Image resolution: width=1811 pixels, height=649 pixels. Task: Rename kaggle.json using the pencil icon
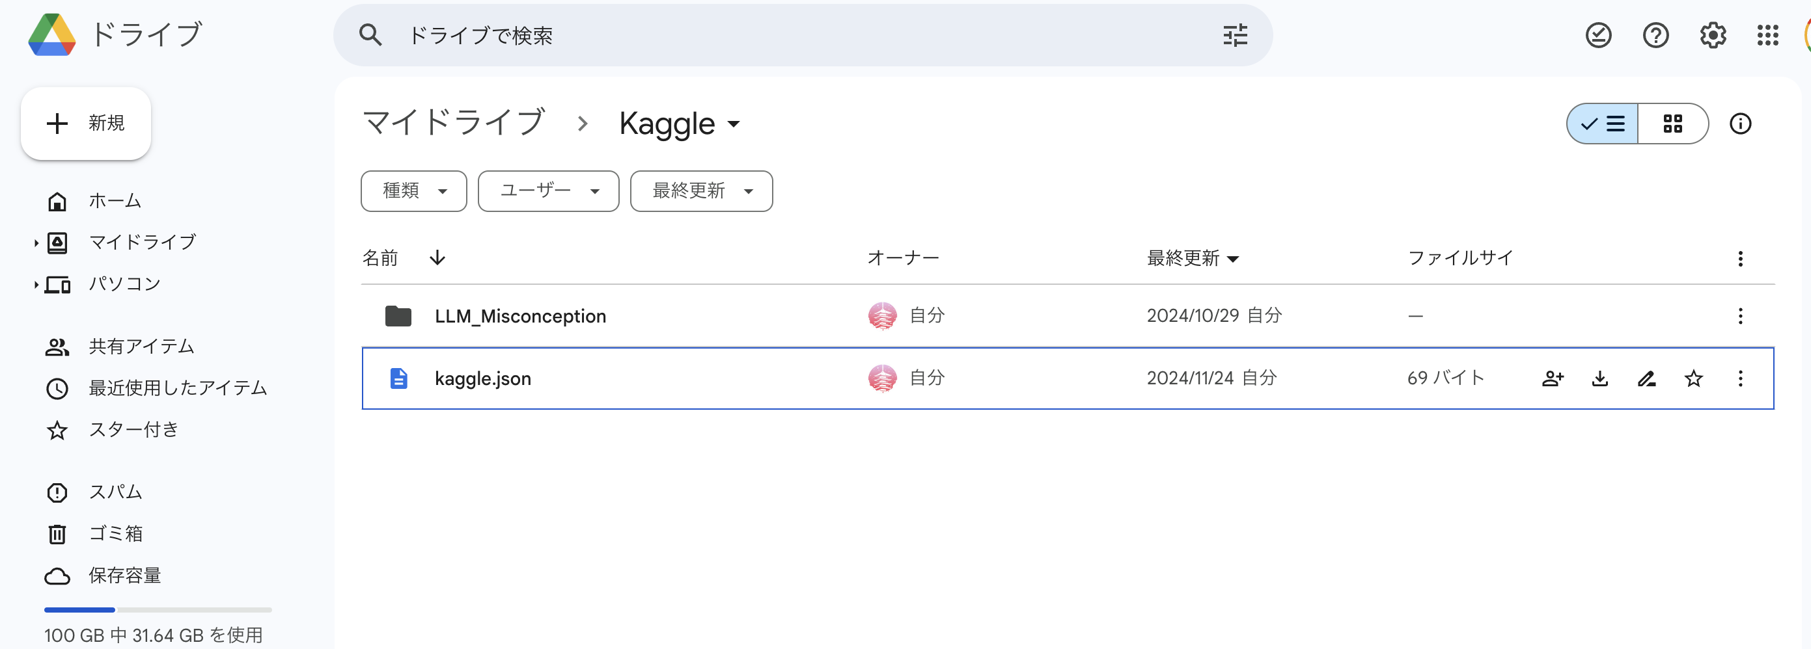[x=1647, y=378]
